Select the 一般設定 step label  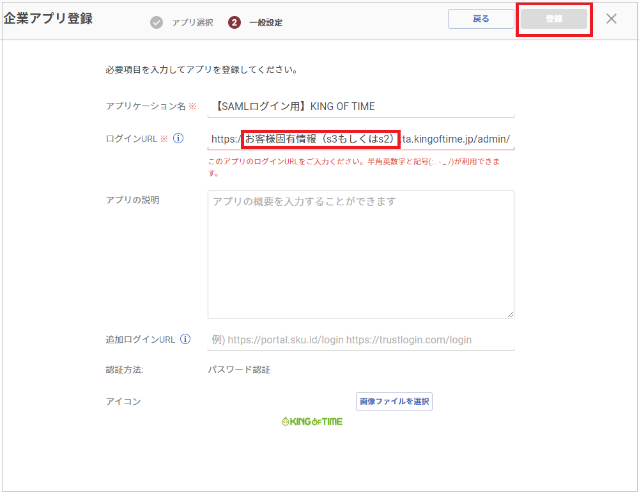tap(266, 22)
